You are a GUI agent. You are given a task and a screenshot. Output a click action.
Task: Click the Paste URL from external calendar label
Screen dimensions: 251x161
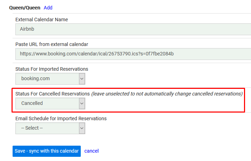pos(52,44)
